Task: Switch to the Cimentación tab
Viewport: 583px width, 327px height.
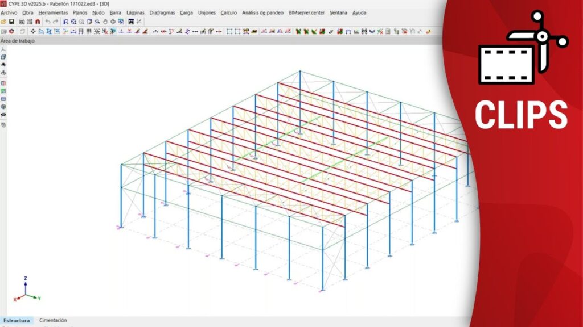Action: (53, 321)
